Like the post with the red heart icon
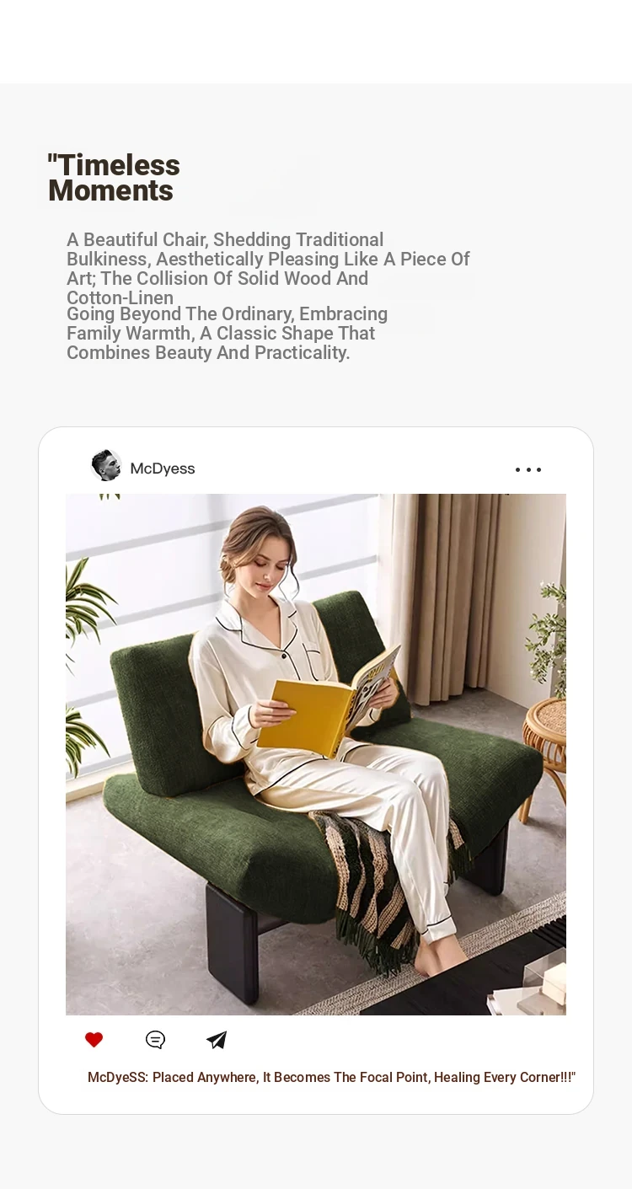 94,1040
